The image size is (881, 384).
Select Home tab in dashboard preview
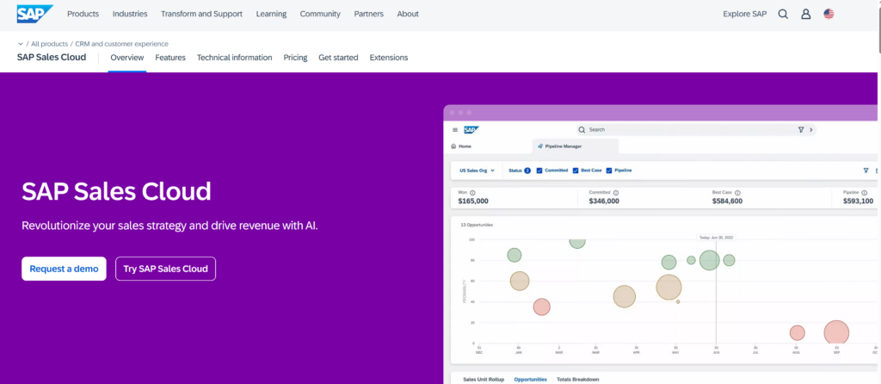point(461,146)
